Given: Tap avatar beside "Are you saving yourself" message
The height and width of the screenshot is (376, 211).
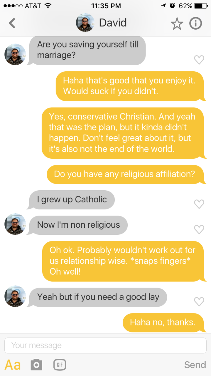Looking at the screenshot, I should [x=15, y=55].
